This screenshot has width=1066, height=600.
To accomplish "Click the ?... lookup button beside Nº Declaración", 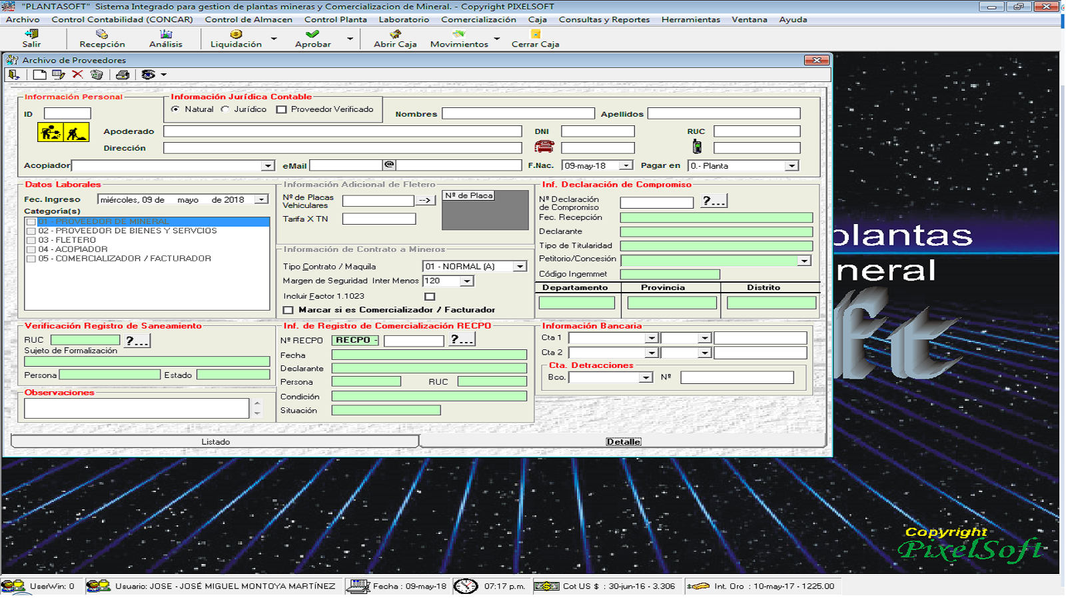I will 714,201.
